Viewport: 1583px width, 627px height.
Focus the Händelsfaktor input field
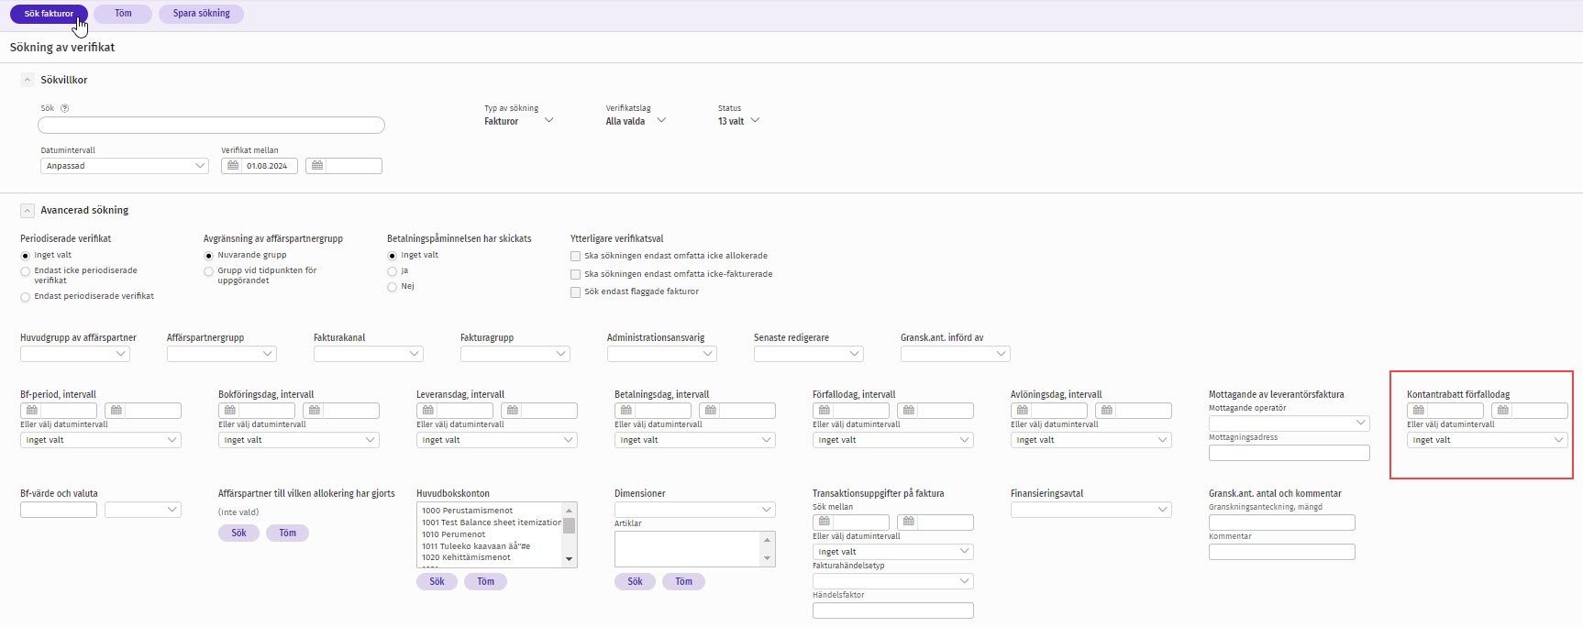(893, 610)
